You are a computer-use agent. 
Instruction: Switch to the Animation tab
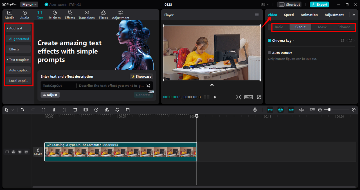coord(309,15)
